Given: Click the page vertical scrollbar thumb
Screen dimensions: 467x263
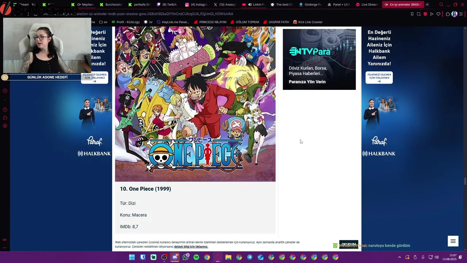Looking at the screenshot, I should (465, 181).
